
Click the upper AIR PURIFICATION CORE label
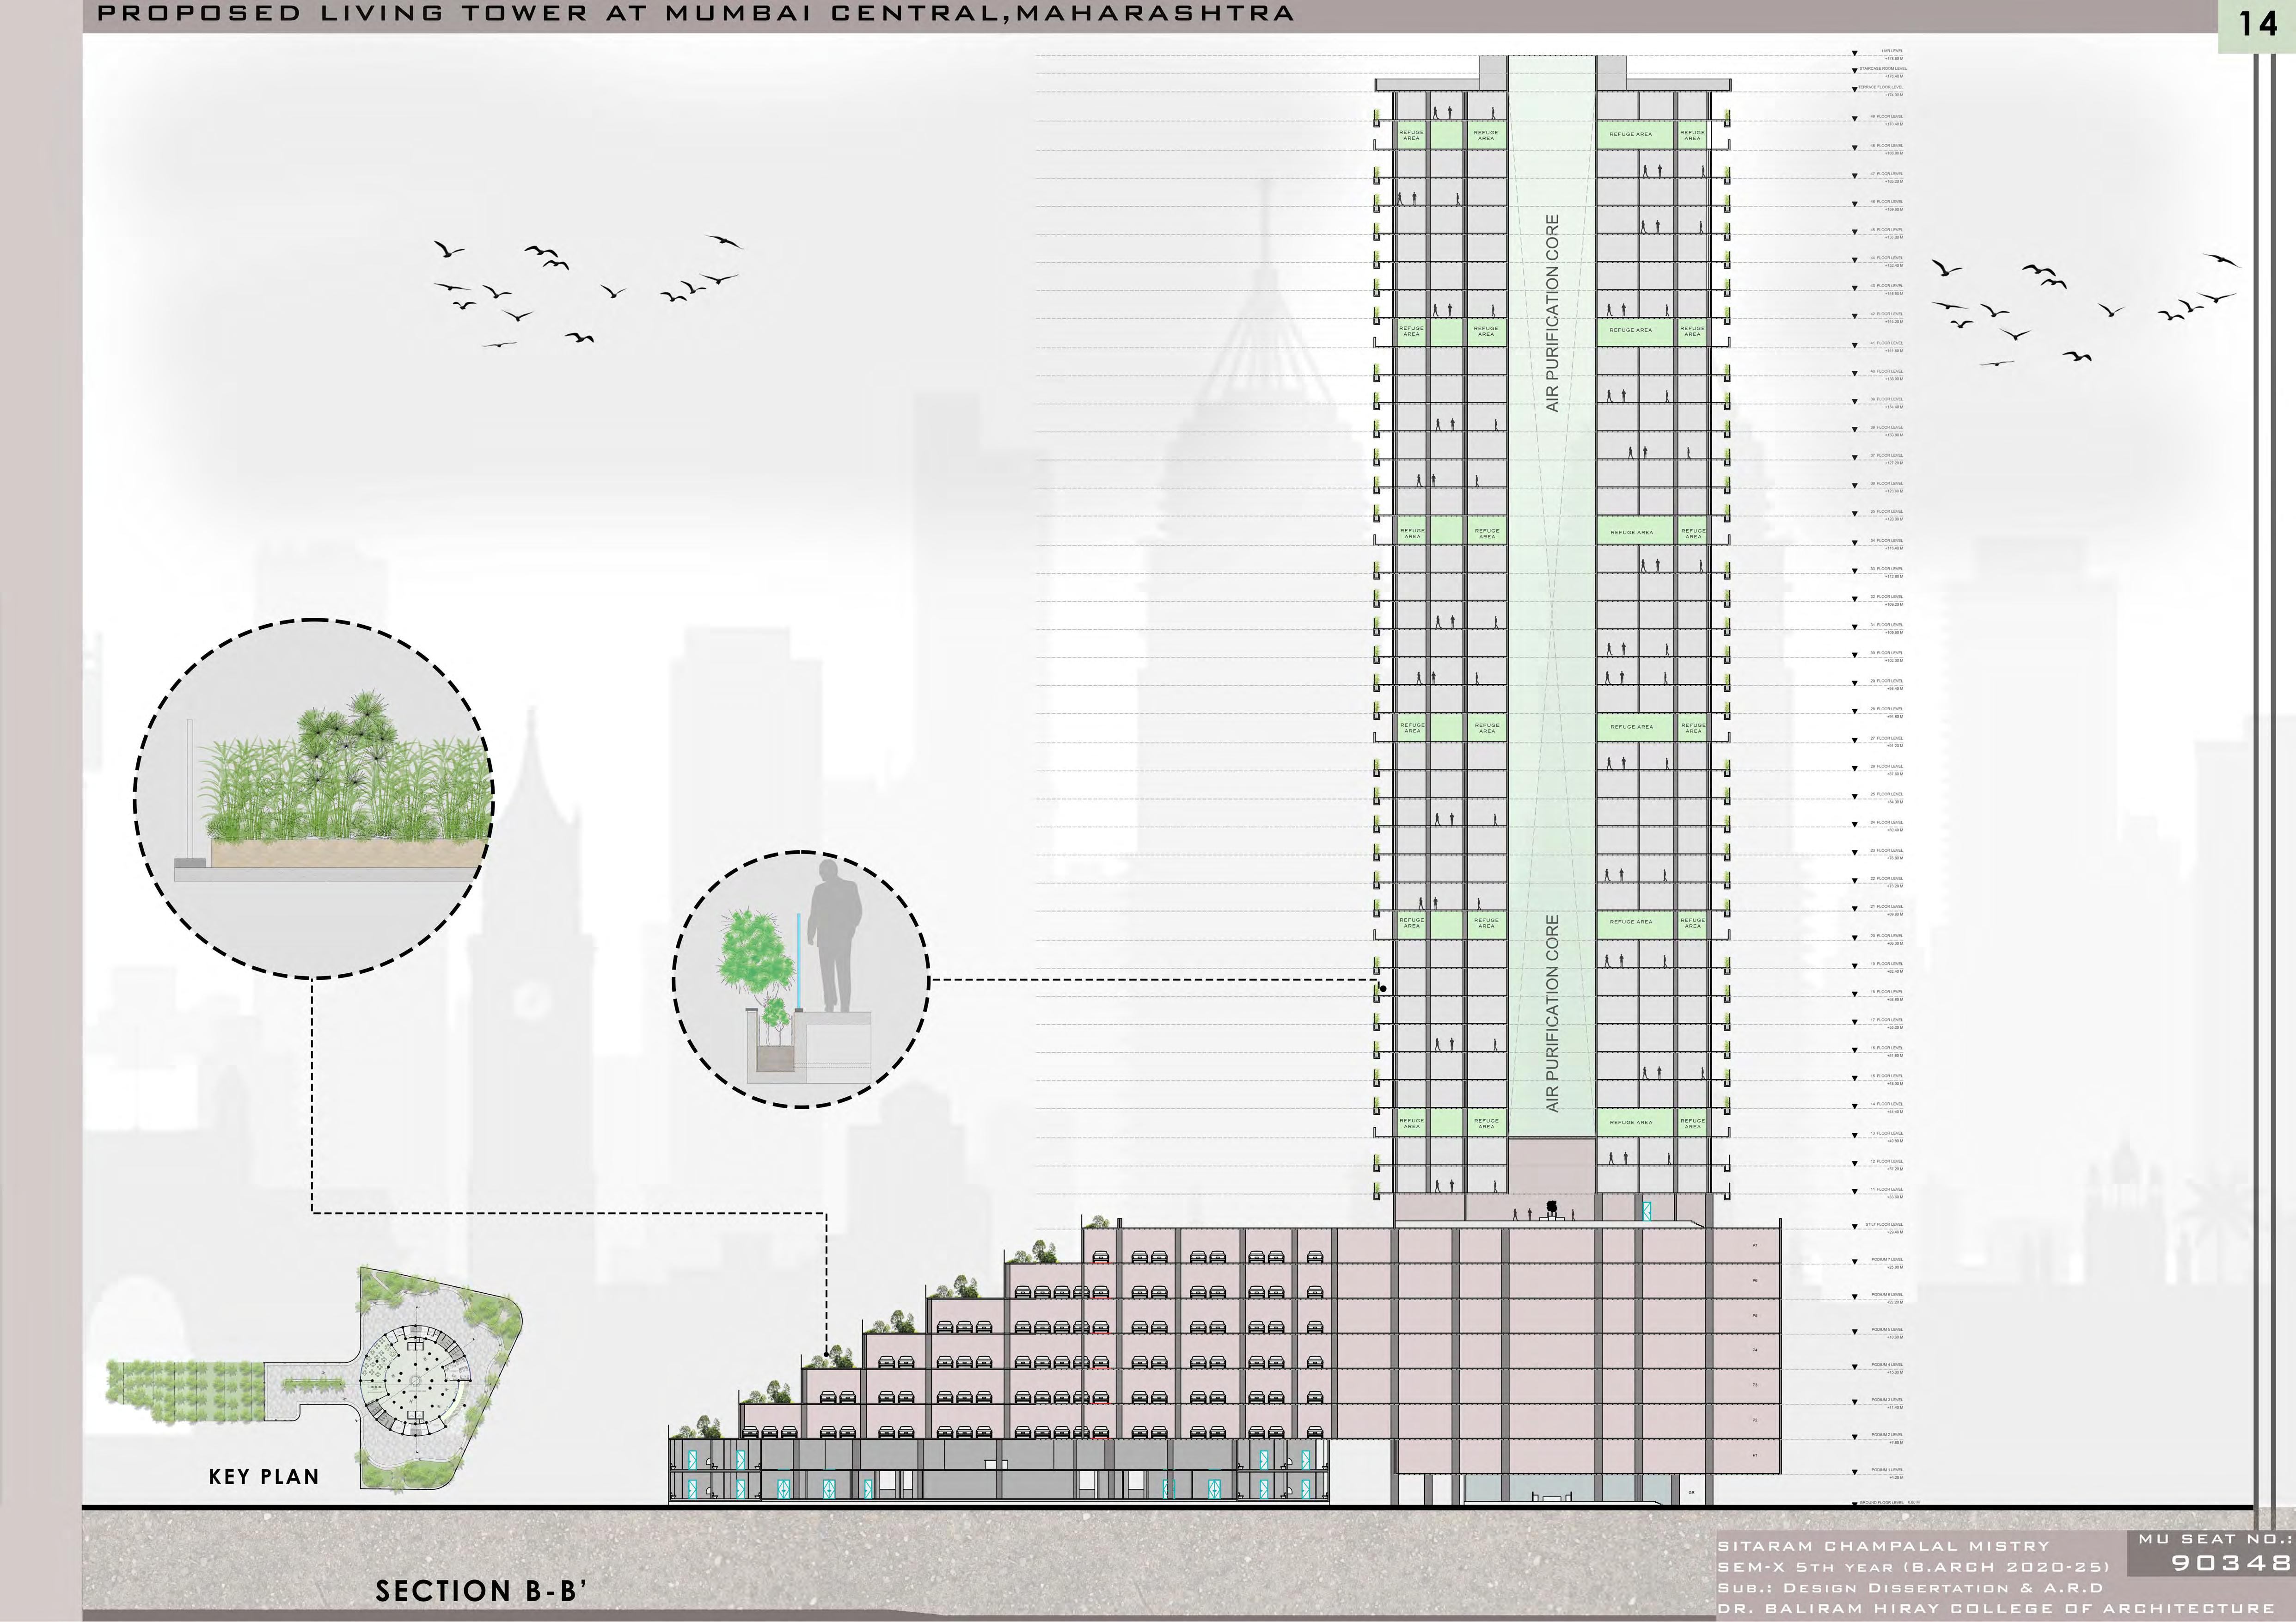[x=1552, y=313]
